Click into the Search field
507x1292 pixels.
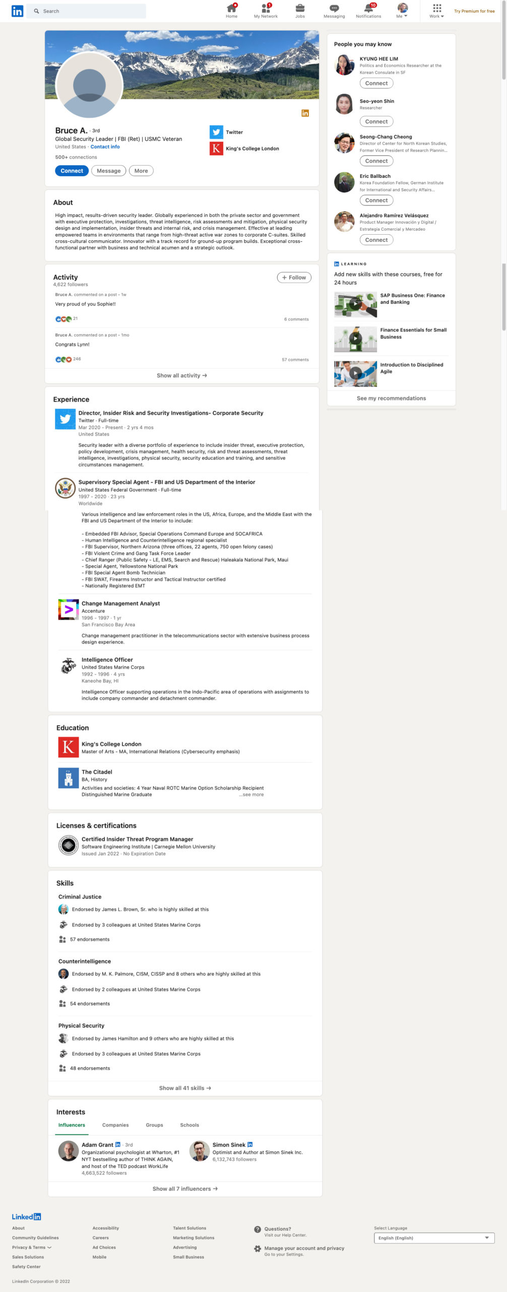pos(86,11)
